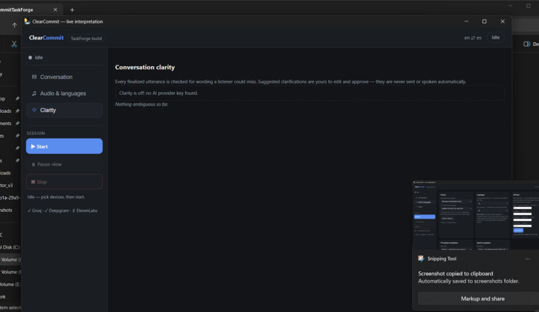This screenshot has width=539, height=312.
Task: Click the diamond icon beside Clarity
Action: (x=34, y=110)
